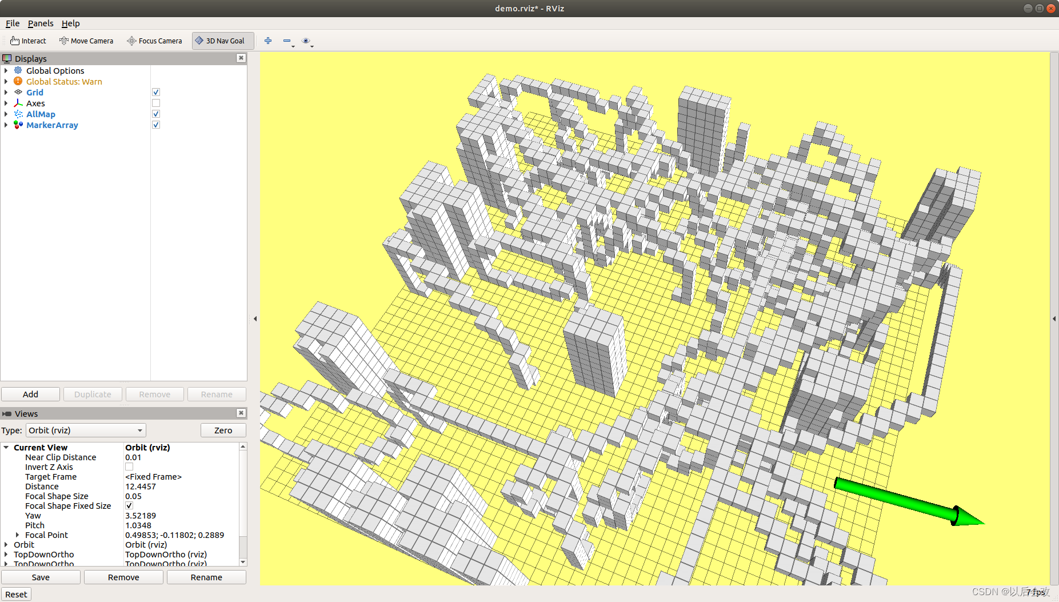Expand the saved Orbit view

pos(6,545)
